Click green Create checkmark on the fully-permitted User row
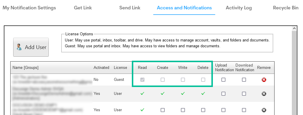The width and height of the screenshot is (303, 115). point(163,93)
